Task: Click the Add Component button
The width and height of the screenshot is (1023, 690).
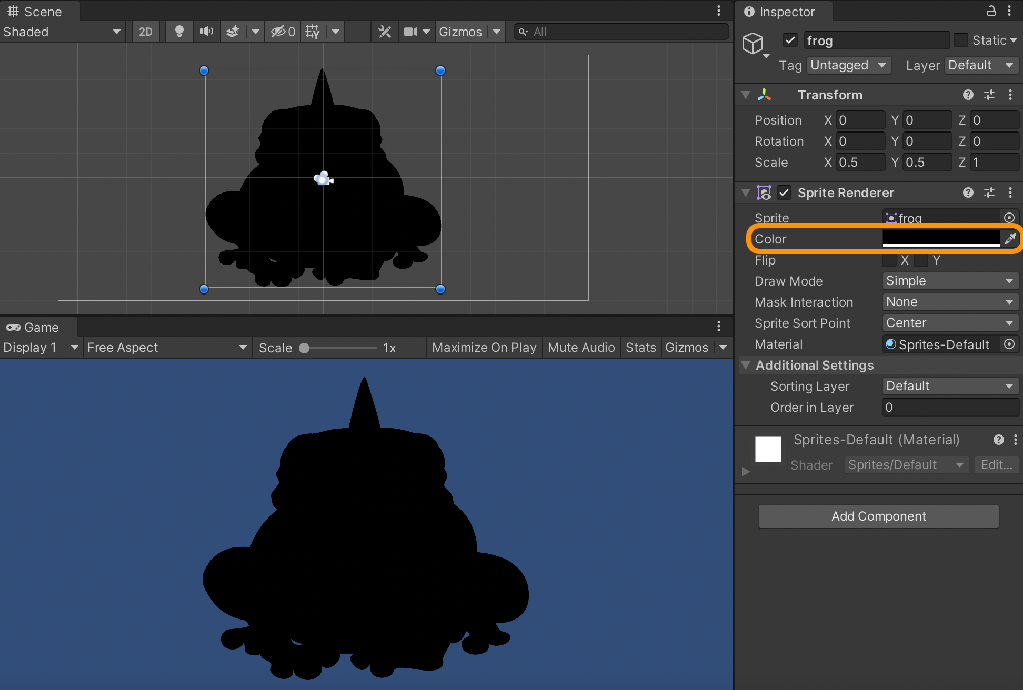Action: pyautogui.click(x=878, y=516)
